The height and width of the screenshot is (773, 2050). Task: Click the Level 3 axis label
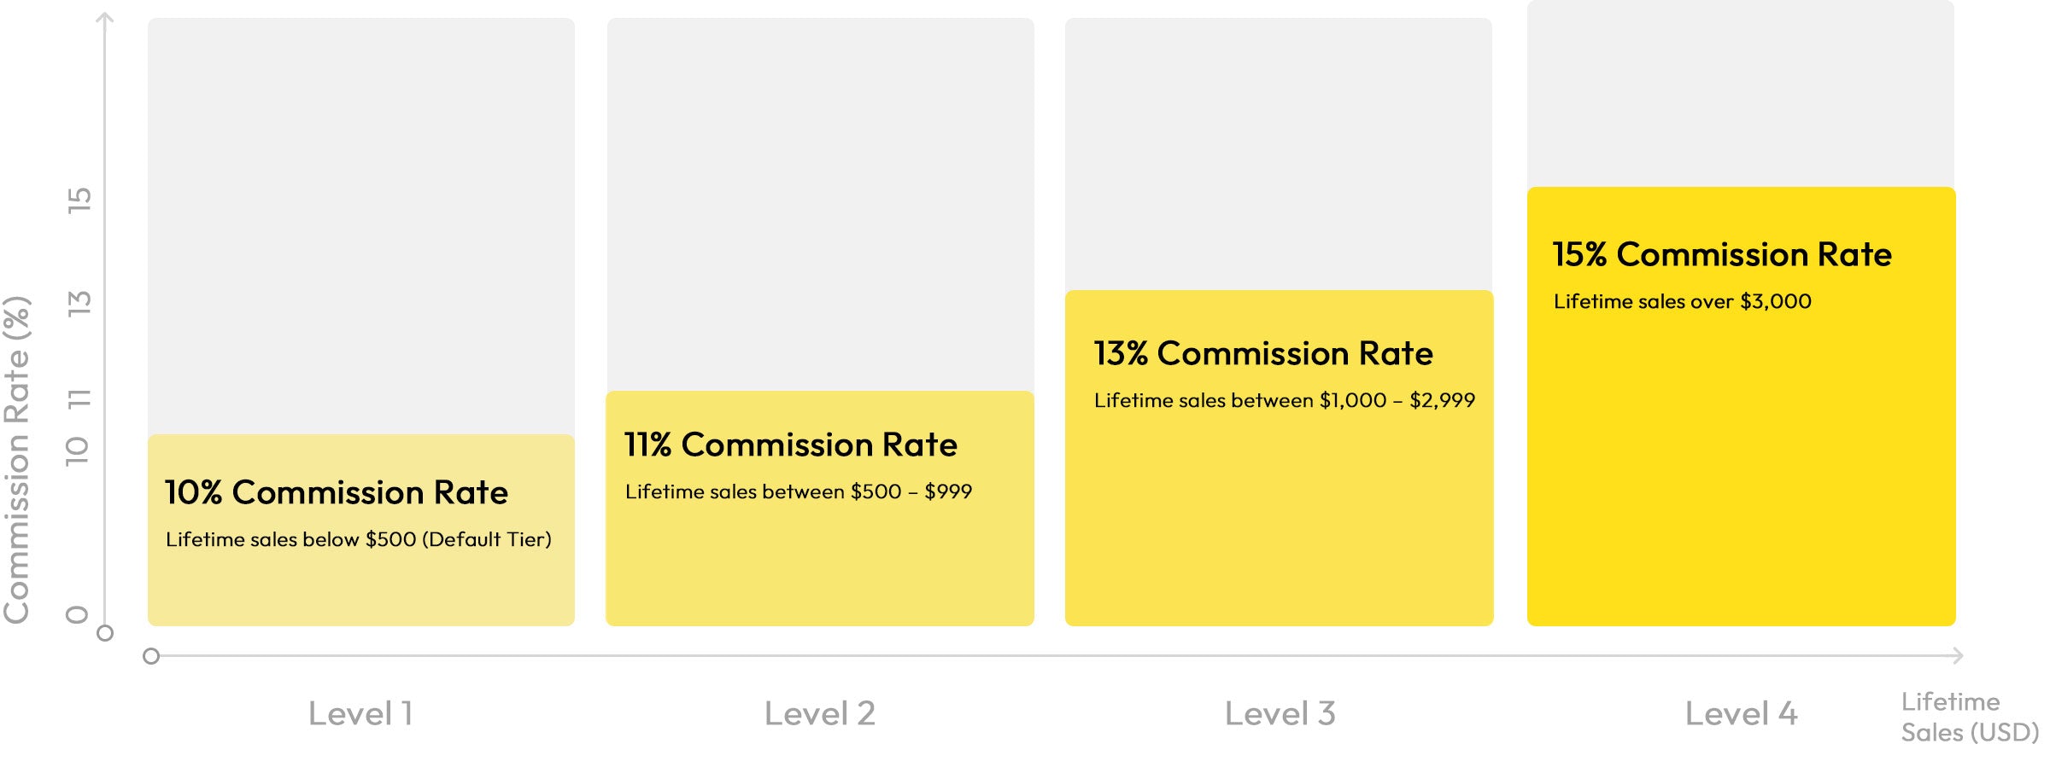click(x=1280, y=713)
